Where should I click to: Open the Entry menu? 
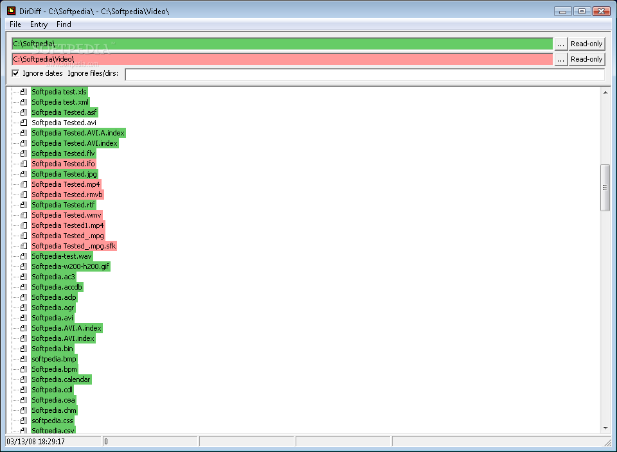(39, 24)
